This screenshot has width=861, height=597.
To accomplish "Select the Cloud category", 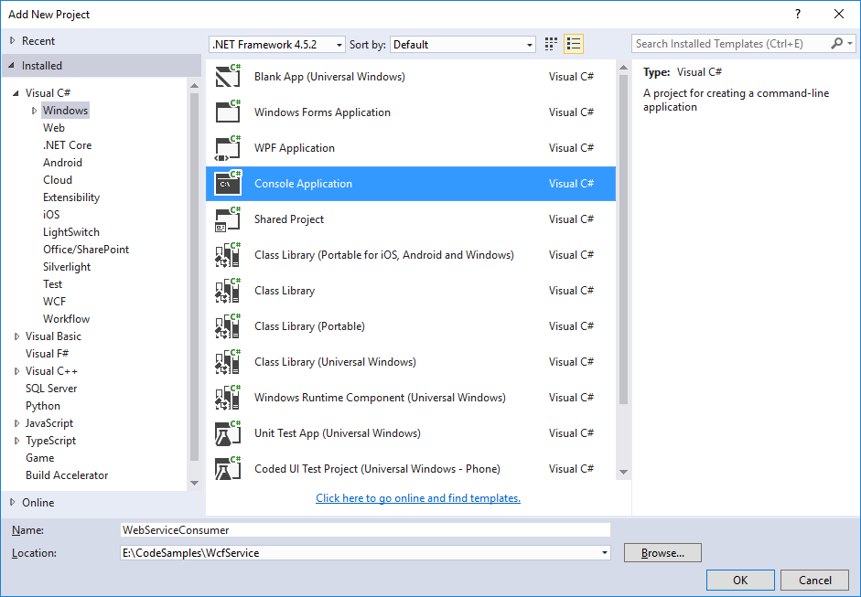I will tap(58, 180).
